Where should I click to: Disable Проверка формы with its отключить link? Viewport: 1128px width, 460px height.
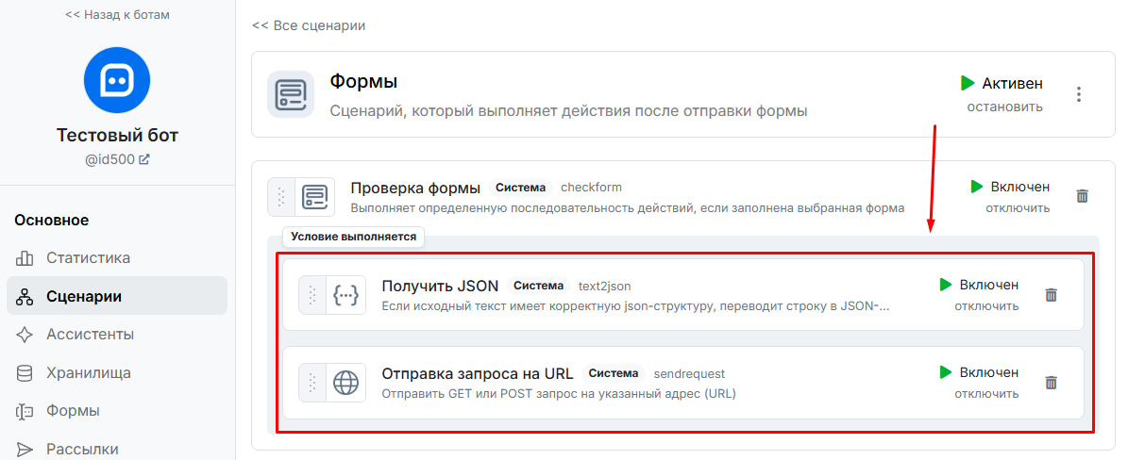(1018, 208)
